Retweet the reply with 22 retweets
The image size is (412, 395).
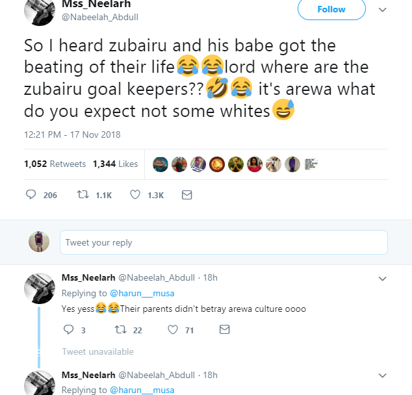click(x=120, y=330)
